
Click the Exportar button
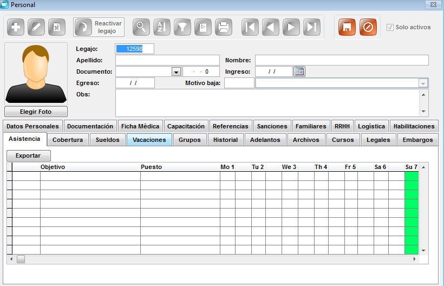click(x=29, y=155)
